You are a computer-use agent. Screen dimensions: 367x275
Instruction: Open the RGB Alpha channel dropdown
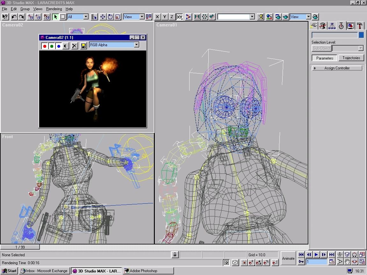[x=137, y=45]
